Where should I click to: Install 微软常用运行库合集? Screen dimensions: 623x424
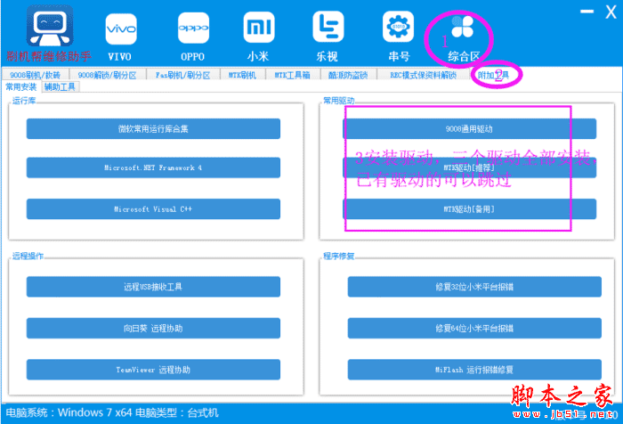click(153, 129)
